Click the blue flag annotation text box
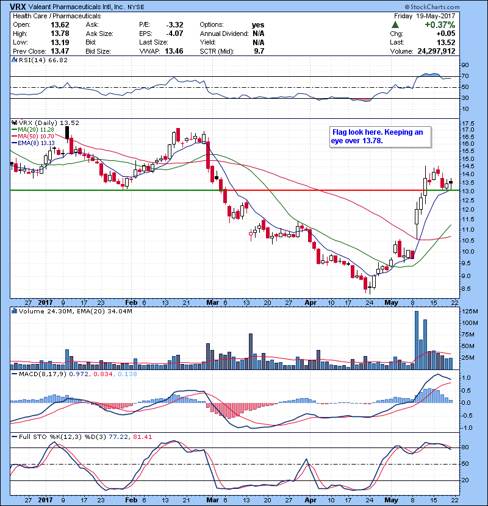The height and width of the screenshot is (506, 488). pyautogui.click(x=380, y=137)
